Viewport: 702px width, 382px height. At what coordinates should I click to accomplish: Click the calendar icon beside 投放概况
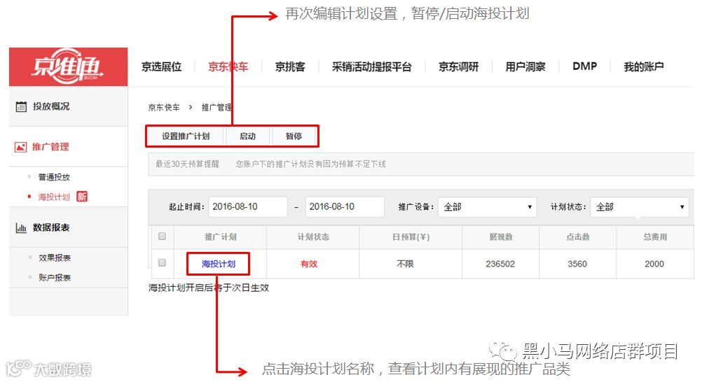click(21, 106)
